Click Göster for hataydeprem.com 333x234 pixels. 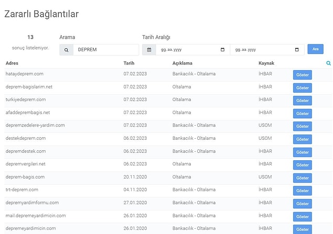pos(303,75)
